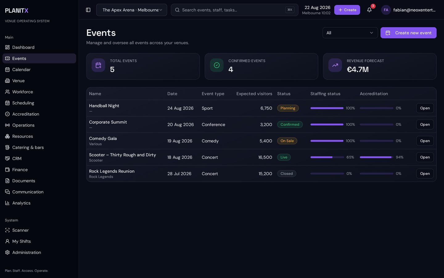Click the ⌘K shortcut badge in search
This screenshot has height=278, width=444.
click(290, 10)
